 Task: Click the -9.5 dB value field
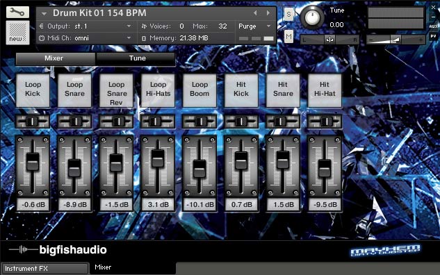click(x=325, y=205)
